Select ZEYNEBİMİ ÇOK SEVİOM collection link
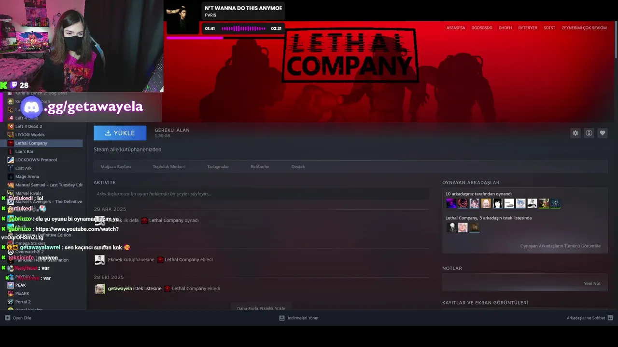The width and height of the screenshot is (618, 347). coord(584,28)
